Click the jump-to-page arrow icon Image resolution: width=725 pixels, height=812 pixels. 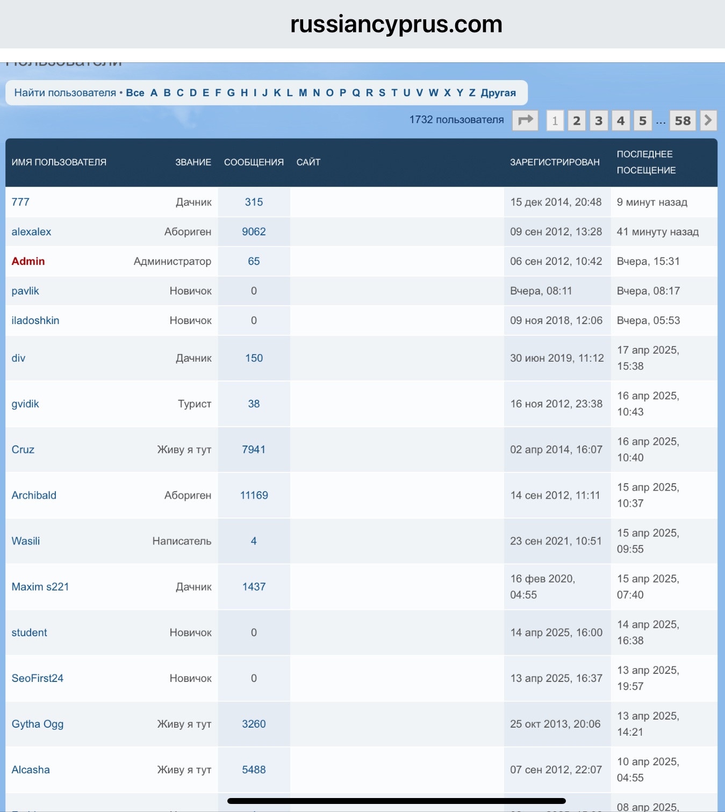(525, 120)
